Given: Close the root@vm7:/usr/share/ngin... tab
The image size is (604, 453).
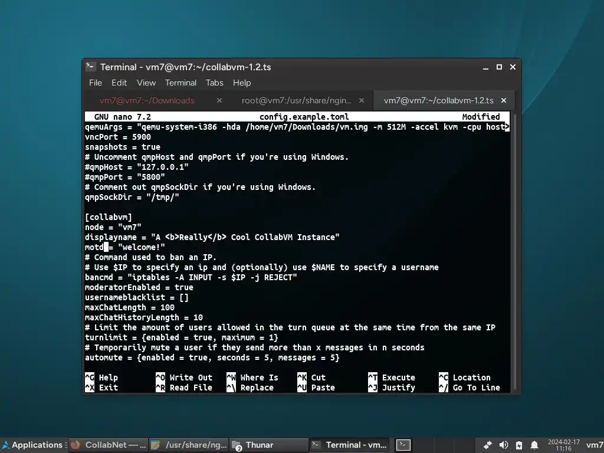Looking at the screenshot, I should (x=362, y=100).
